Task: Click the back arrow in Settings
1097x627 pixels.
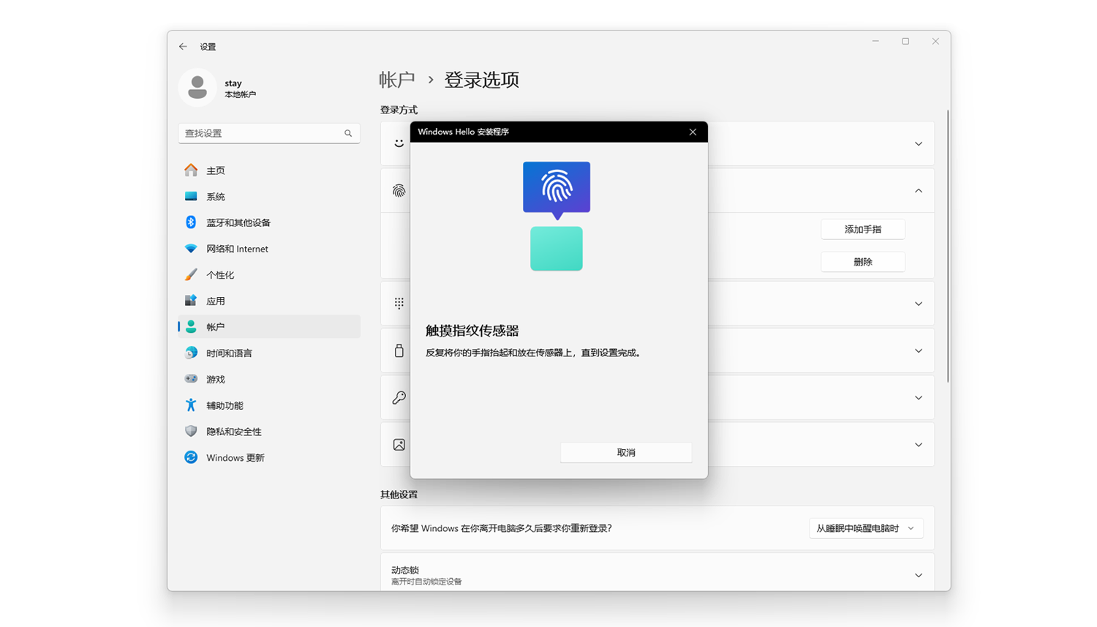Action: click(x=183, y=46)
